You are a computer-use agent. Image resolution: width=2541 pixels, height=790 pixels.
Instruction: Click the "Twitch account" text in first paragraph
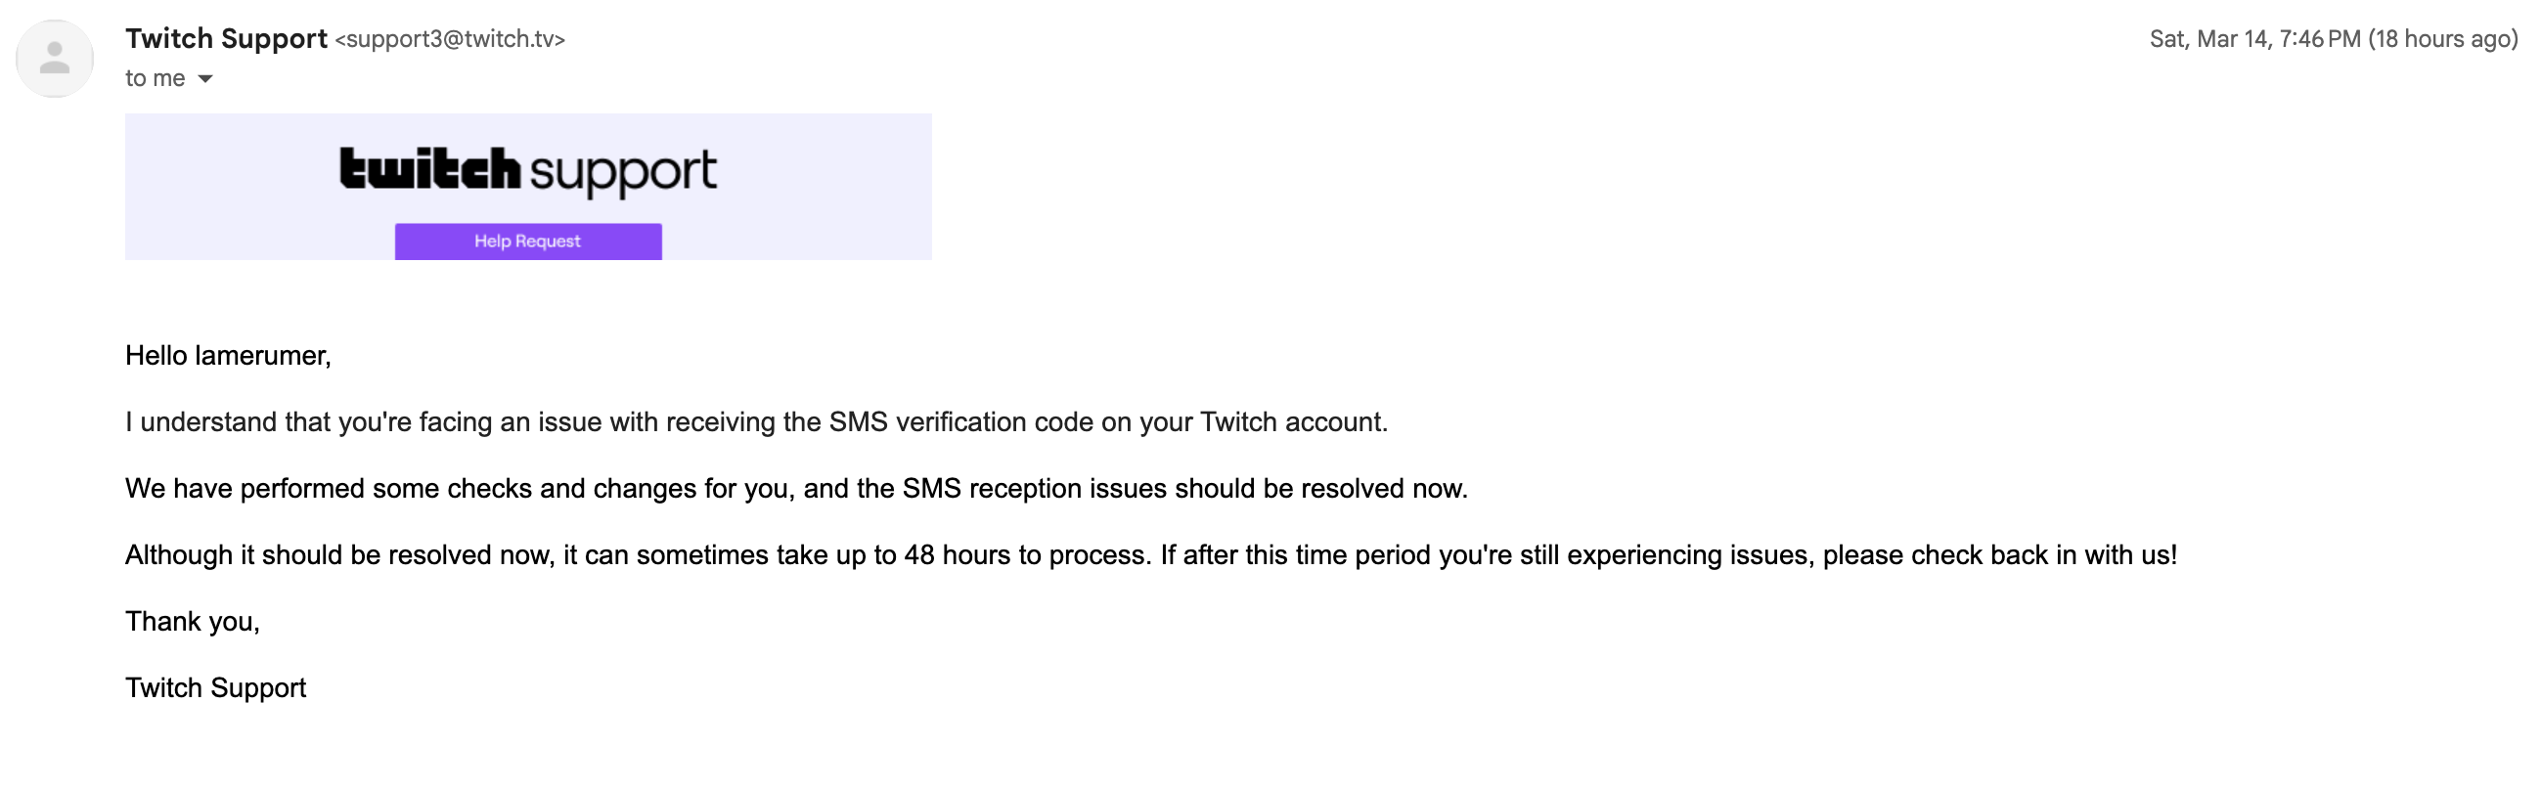[x=1292, y=422]
